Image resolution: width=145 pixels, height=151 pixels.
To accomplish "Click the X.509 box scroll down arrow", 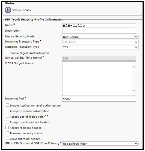I will [134, 90].
